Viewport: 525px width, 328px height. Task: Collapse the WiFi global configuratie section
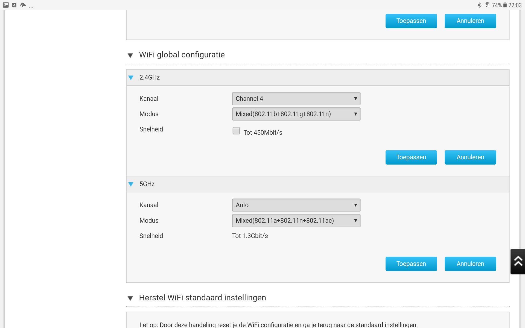130,55
